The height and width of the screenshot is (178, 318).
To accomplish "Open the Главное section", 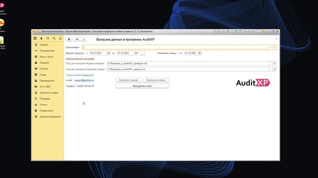I will click(44, 44).
